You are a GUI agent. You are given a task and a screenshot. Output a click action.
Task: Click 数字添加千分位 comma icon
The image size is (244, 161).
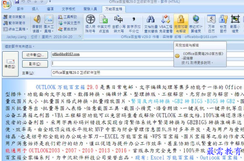point(134,24)
